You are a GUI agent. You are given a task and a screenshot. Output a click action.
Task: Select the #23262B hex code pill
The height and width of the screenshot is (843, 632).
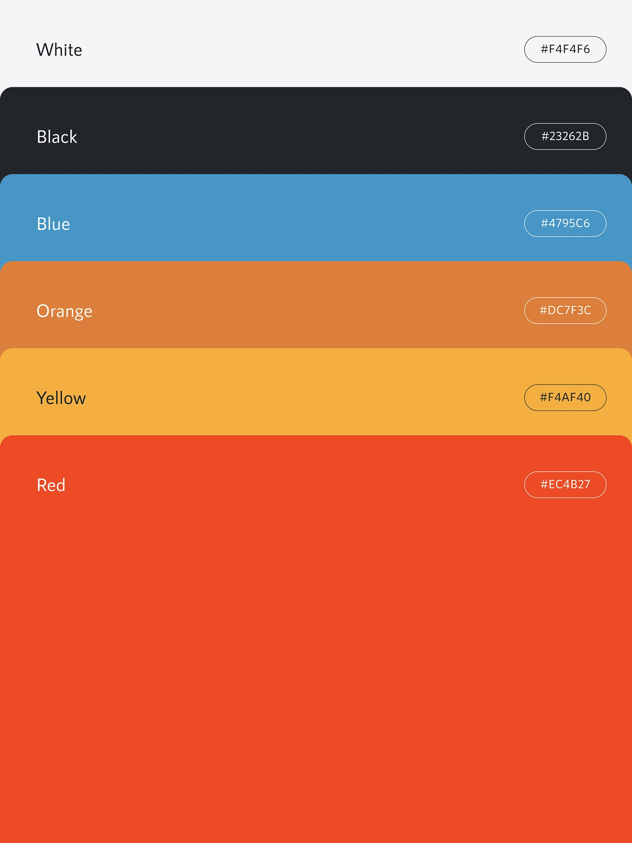(x=565, y=136)
